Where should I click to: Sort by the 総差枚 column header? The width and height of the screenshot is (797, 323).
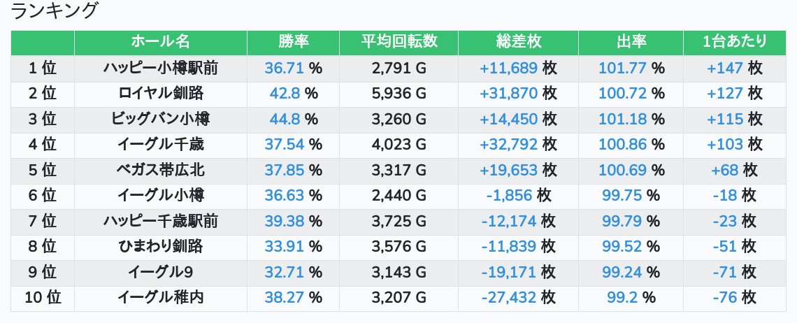[x=518, y=42]
